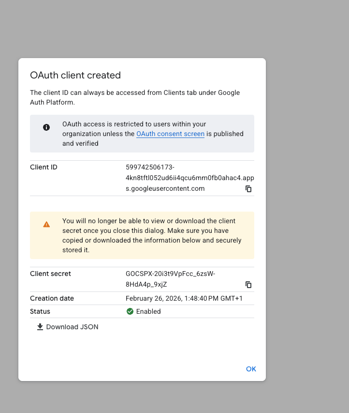Click the gray OAuth access restriction notice text
This screenshot has height=413, width=349.
153,134
